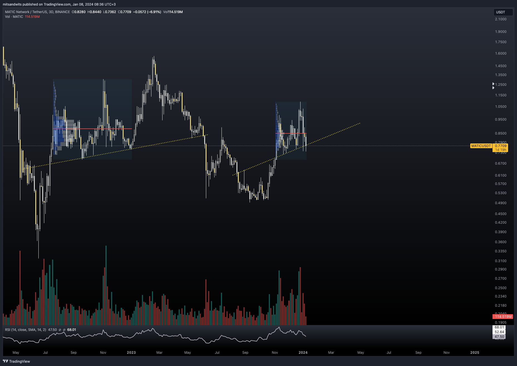517x366 pixels.
Task: Click the yellow 0.7709 last price tag
Action: (501, 146)
